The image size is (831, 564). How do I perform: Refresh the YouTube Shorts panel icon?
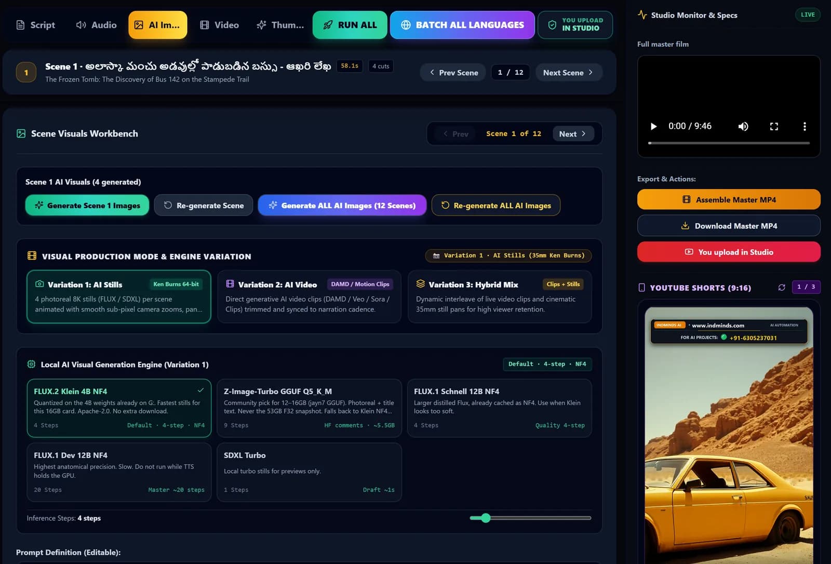[782, 287]
